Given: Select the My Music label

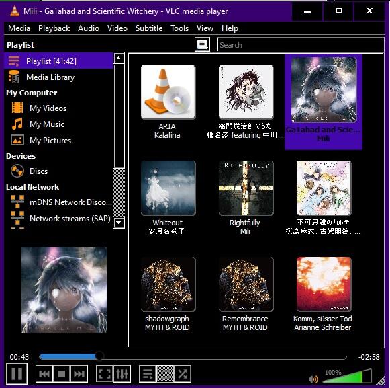Looking at the screenshot, I should tap(47, 124).
